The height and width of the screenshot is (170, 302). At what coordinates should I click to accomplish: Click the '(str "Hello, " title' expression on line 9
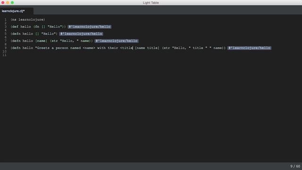pos(183,48)
